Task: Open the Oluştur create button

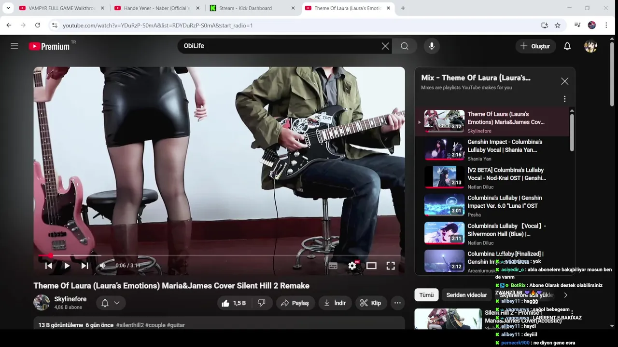Action: pyautogui.click(x=535, y=46)
